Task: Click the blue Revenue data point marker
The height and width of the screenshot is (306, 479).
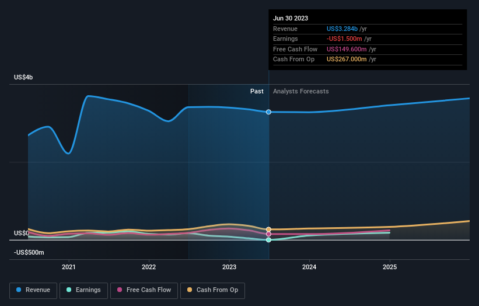Action: (268, 112)
